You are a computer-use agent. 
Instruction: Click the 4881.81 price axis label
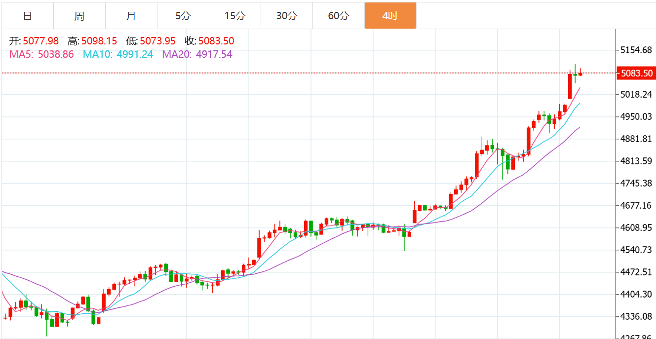[x=637, y=139]
